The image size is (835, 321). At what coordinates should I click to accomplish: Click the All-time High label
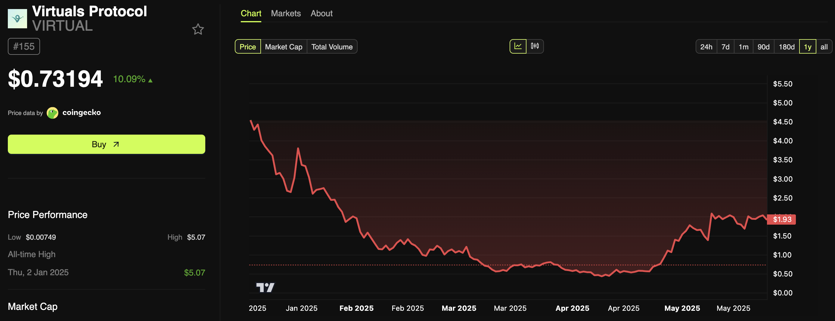click(31, 254)
